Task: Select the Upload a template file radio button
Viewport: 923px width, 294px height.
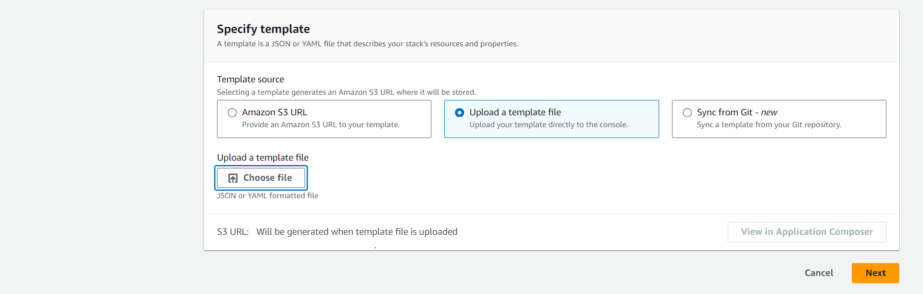Action: pos(460,113)
